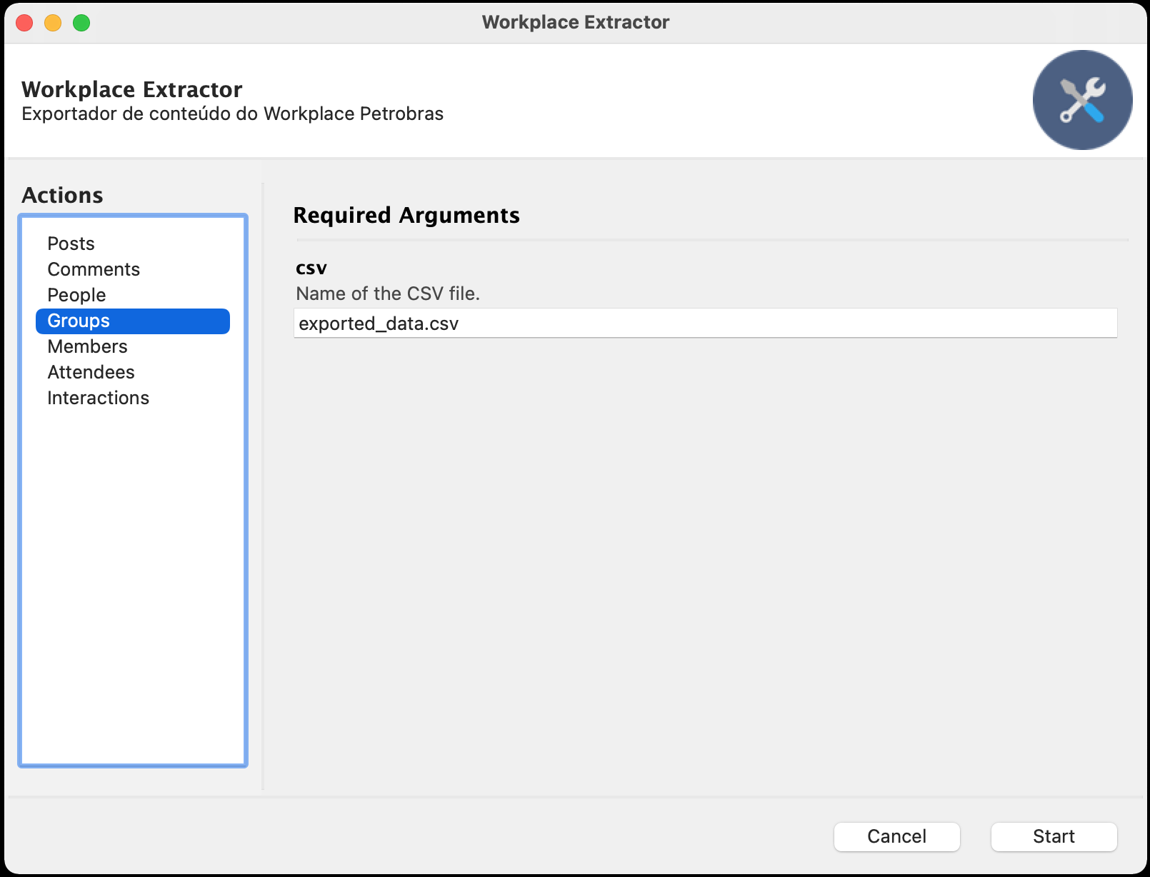Close the Workplace Extractor window
Image resolution: width=1150 pixels, height=877 pixels.
coord(24,23)
